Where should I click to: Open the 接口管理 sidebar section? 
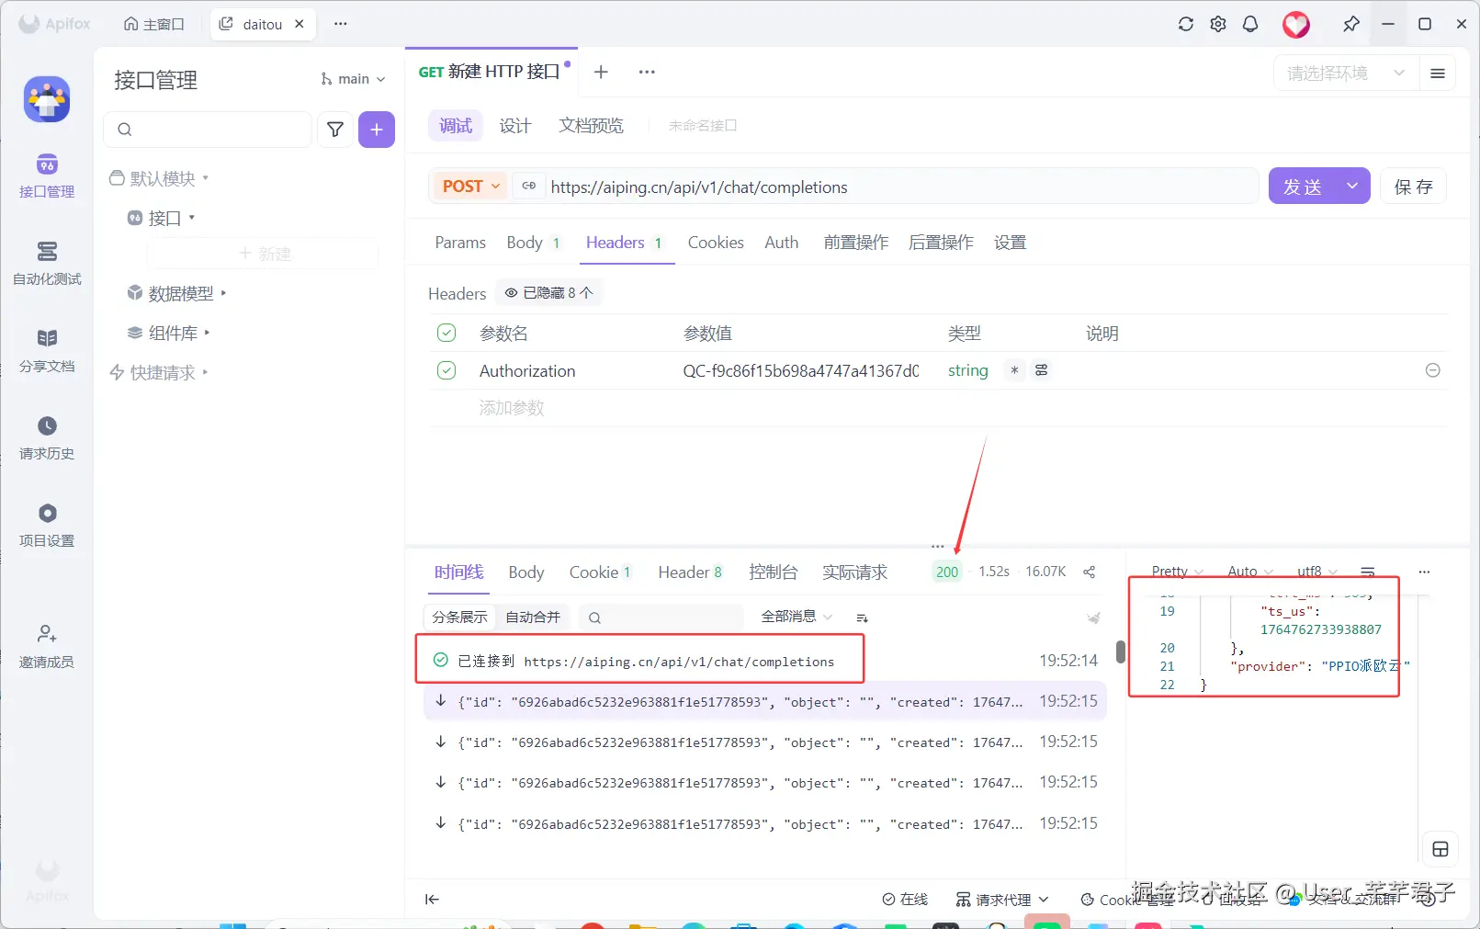47,176
